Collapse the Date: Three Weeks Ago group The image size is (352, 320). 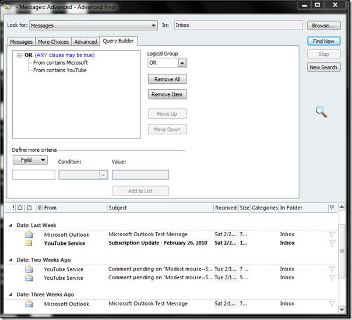[x=10, y=294]
